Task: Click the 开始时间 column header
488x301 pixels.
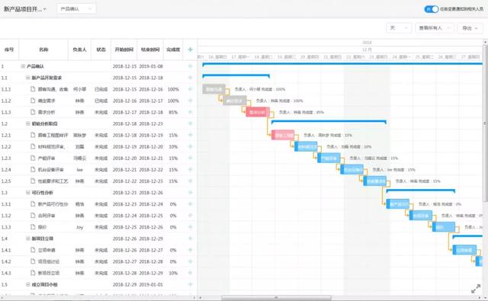Action: (x=124, y=50)
